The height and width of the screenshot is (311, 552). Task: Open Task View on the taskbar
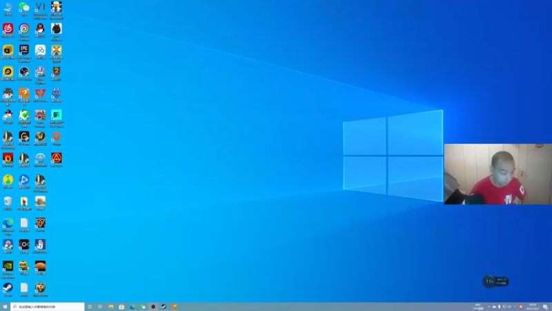pyautogui.click(x=100, y=307)
